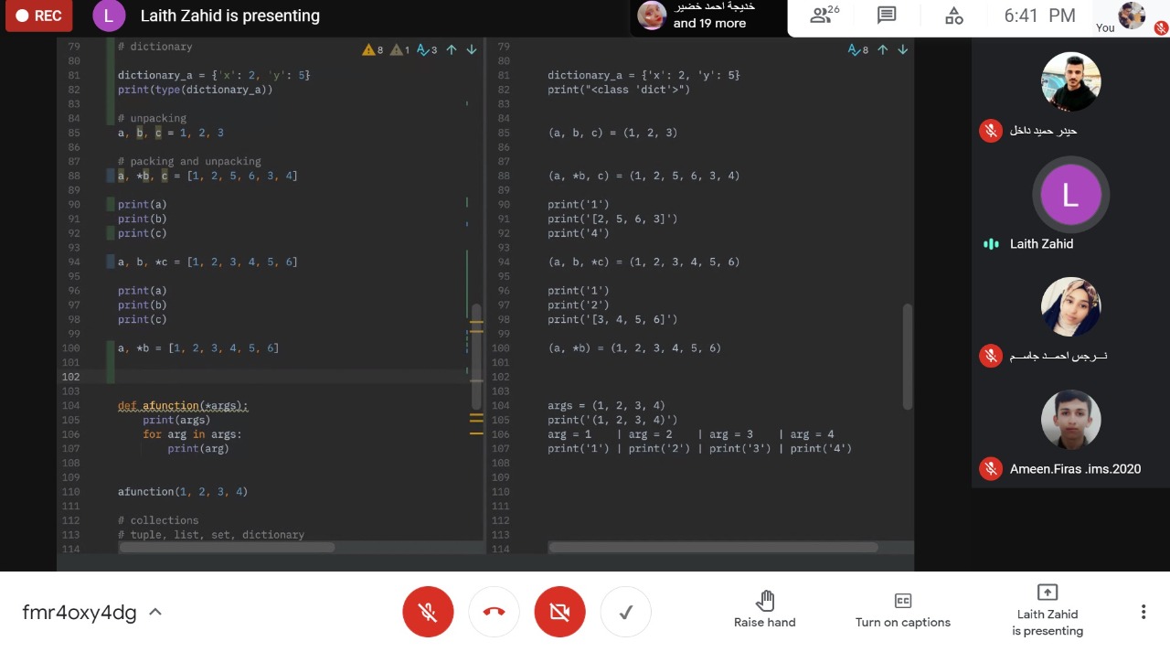Open the participants list icon
This screenshot has width=1170, height=652.
point(824,16)
